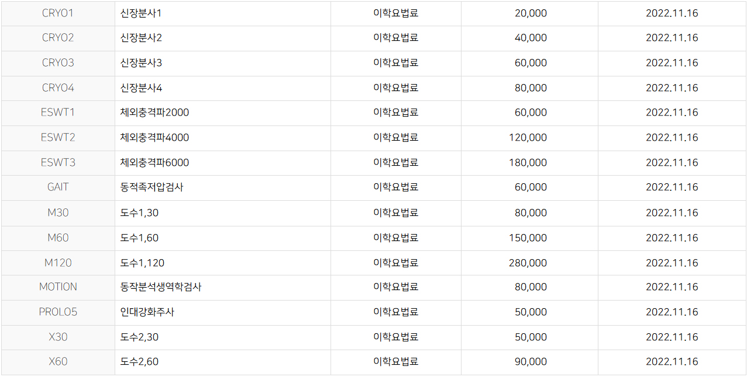Screen dimensions: 747x377
Task: Click the 180,000 price cell
Action: (x=528, y=163)
